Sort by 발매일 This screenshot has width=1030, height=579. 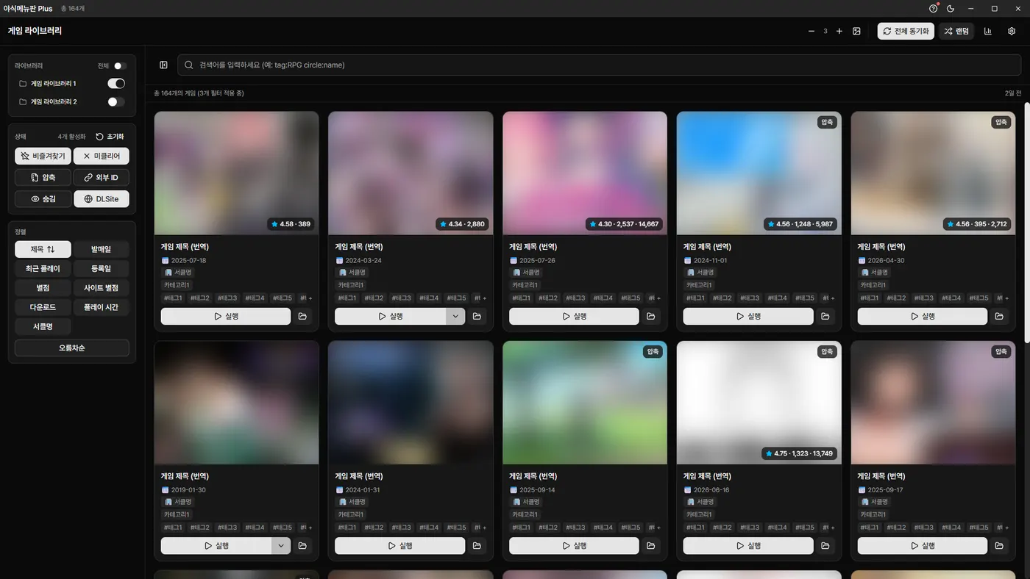102,249
